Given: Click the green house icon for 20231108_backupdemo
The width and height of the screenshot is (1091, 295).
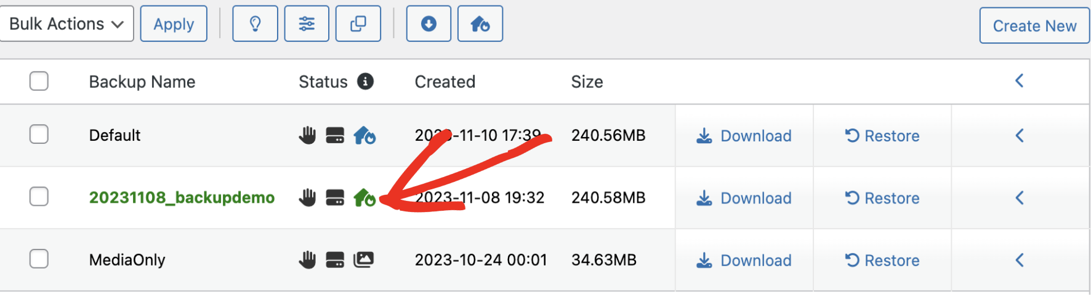Looking at the screenshot, I should 364,197.
